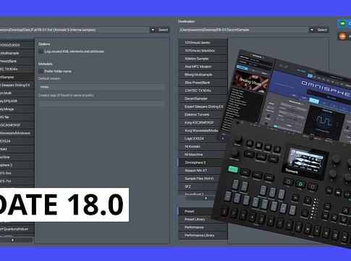
Task: Open the Destination path dropdown arrow
Action: (312, 30)
